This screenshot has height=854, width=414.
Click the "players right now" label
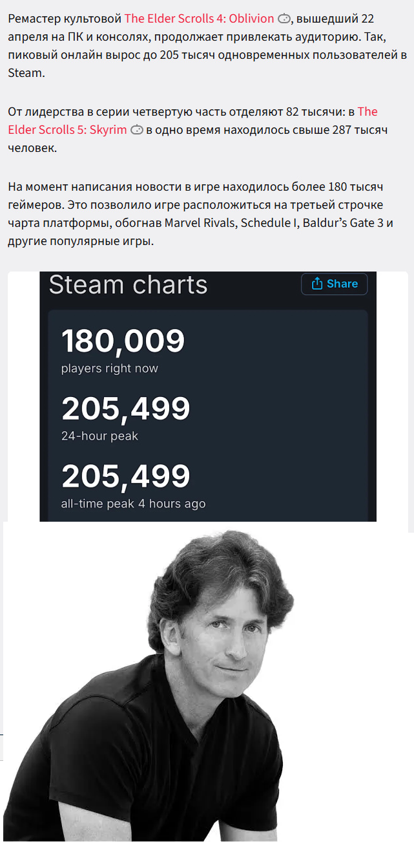tap(109, 368)
